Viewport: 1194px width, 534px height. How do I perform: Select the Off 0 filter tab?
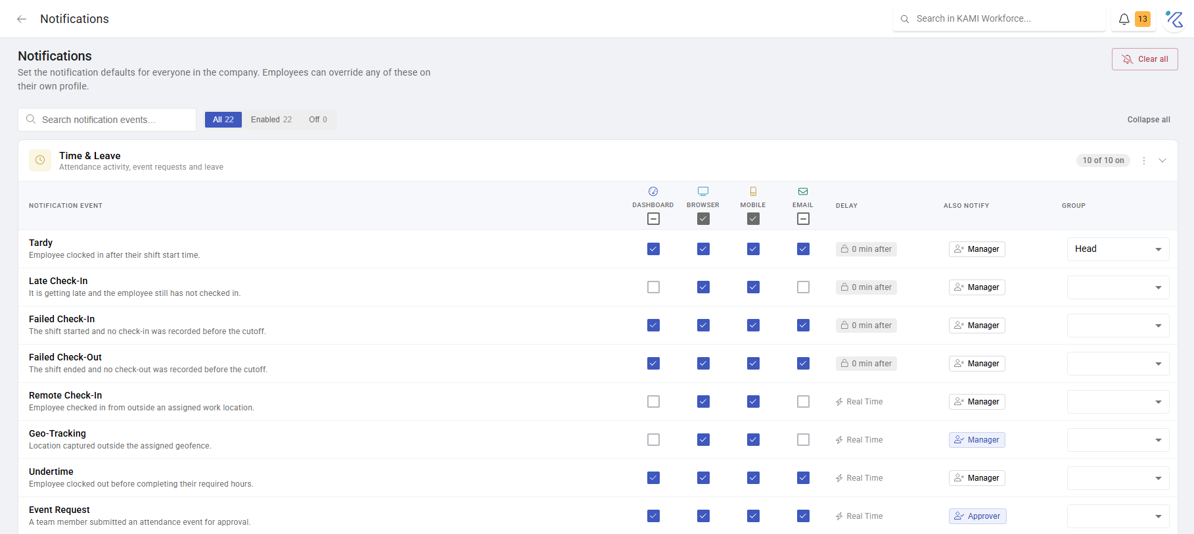pyautogui.click(x=318, y=120)
